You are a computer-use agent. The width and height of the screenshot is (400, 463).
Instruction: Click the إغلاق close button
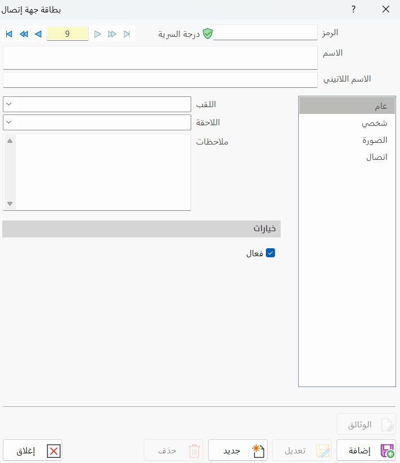click(x=32, y=451)
